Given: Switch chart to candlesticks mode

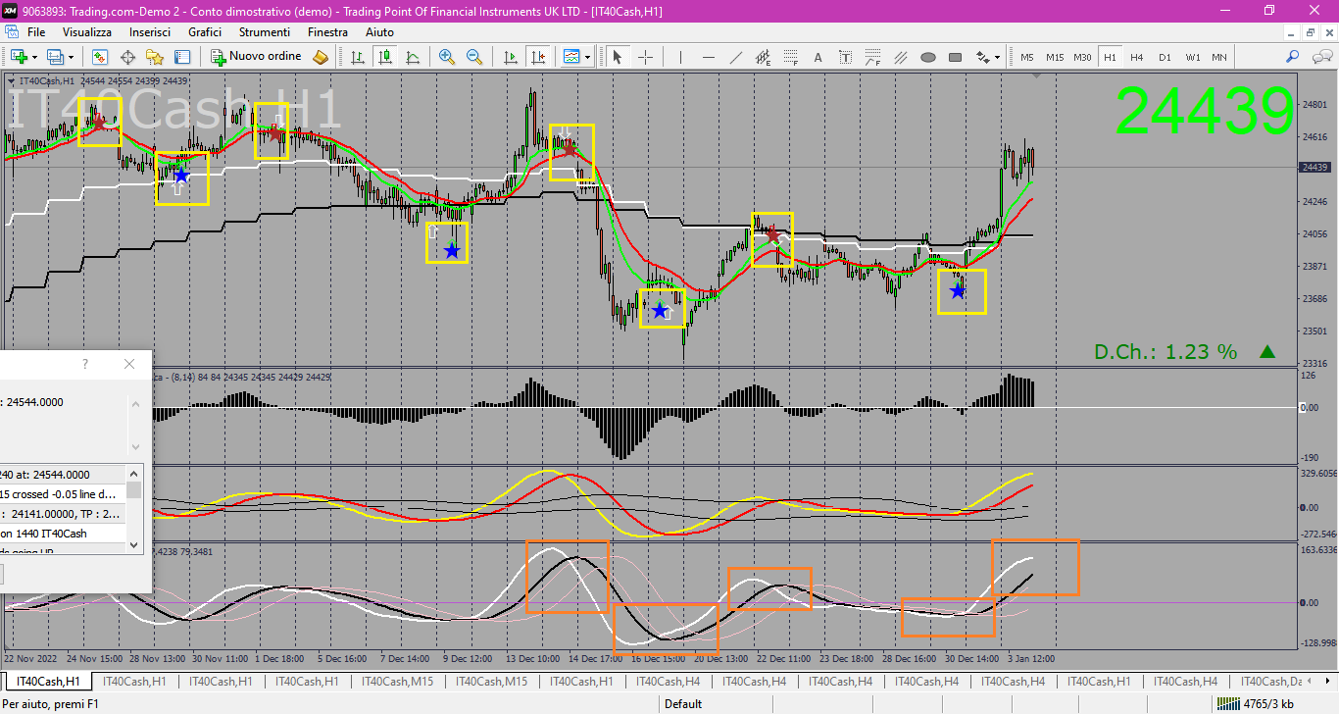Looking at the screenshot, I should click(386, 57).
